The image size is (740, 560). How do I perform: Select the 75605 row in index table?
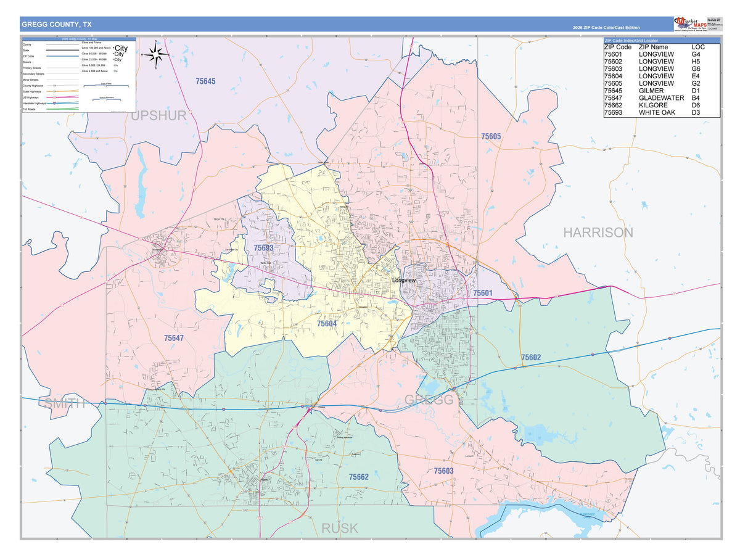coord(661,83)
